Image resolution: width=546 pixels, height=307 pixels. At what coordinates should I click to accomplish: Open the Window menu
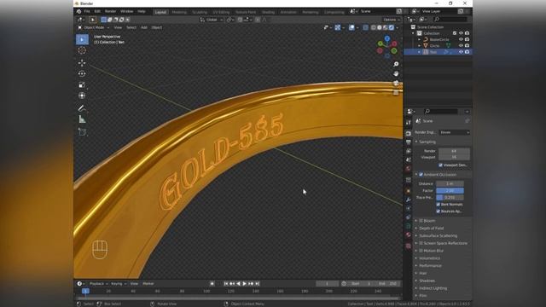[127, 11]
